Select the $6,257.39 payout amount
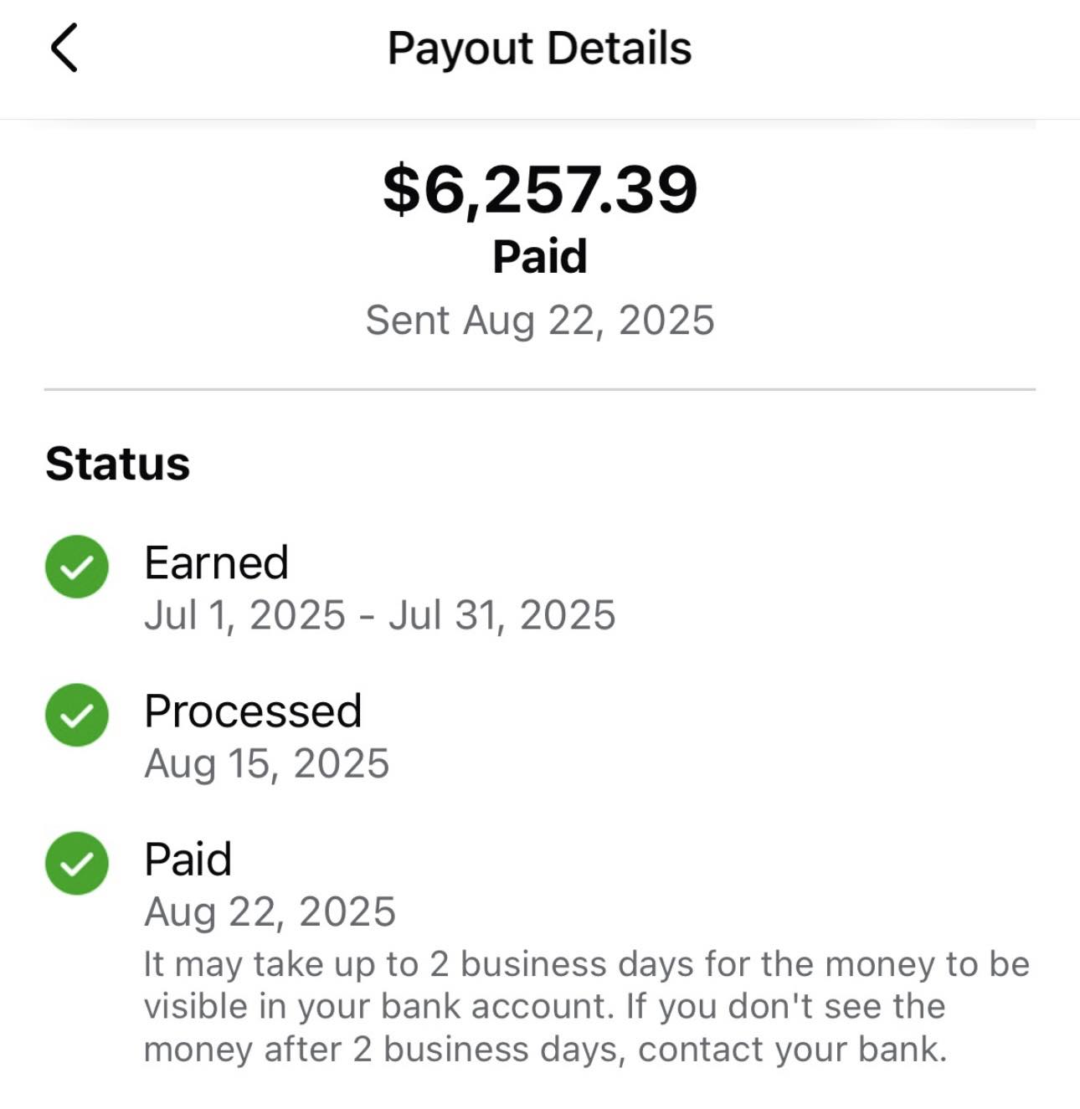Image resolution: width=1080 pixels, height=1109 pixels. [539, 189]
